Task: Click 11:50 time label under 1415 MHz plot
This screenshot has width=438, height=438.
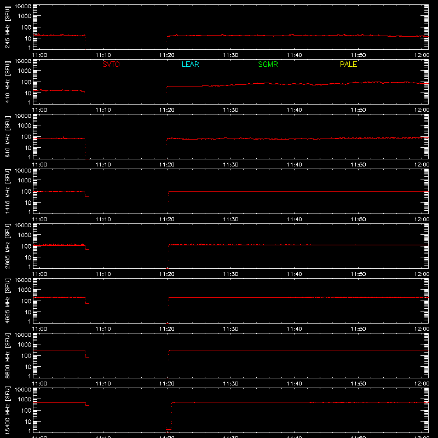Action: click(x=358, y=220)
